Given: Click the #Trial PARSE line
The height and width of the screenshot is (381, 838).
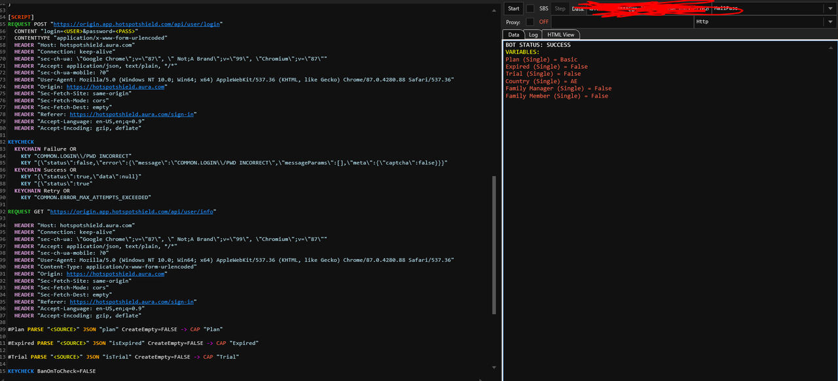Looking at the screenshot, I should [x=123, y=357].
